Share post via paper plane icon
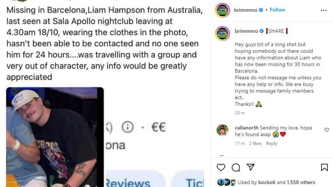333x187 pixels. point(251,168)
